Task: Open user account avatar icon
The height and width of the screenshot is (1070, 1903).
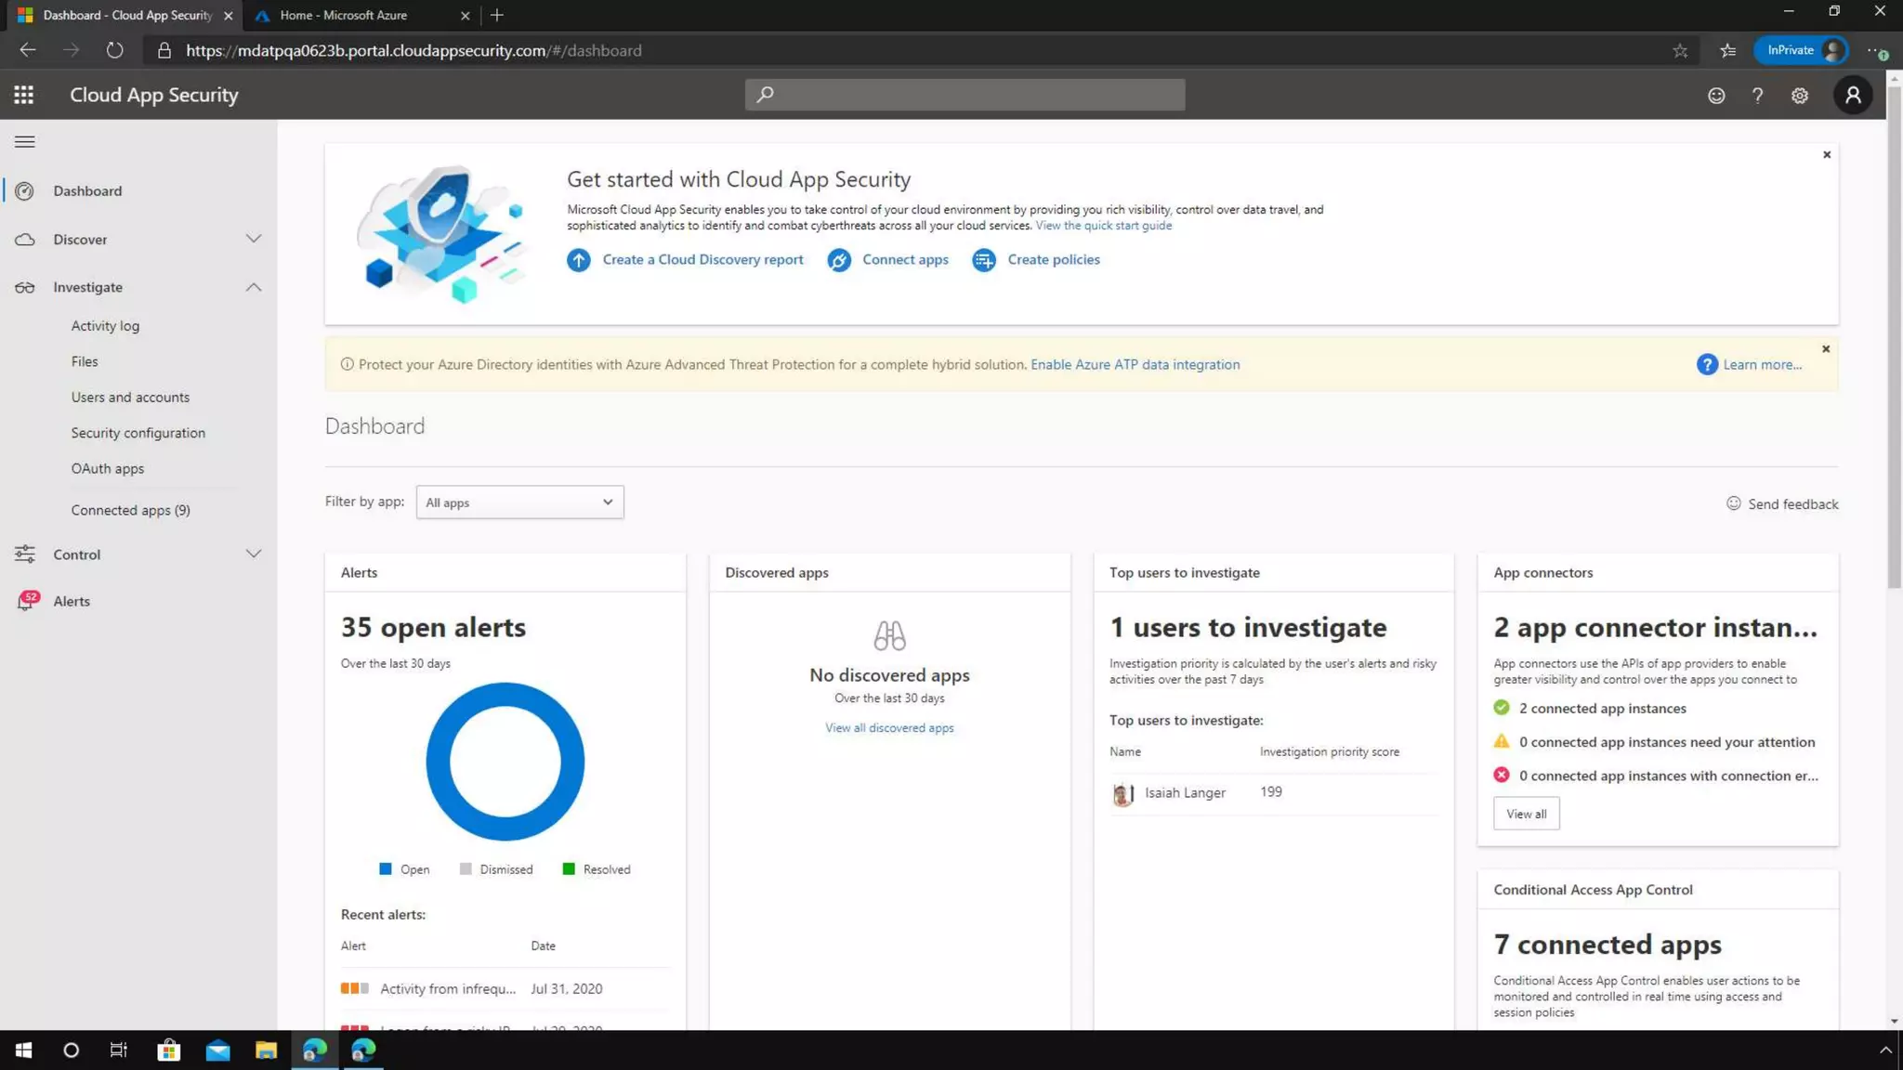Action: (1853, 95)
